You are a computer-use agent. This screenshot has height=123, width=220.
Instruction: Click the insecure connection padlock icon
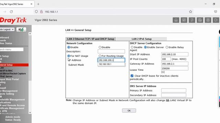tap(41, 12)
